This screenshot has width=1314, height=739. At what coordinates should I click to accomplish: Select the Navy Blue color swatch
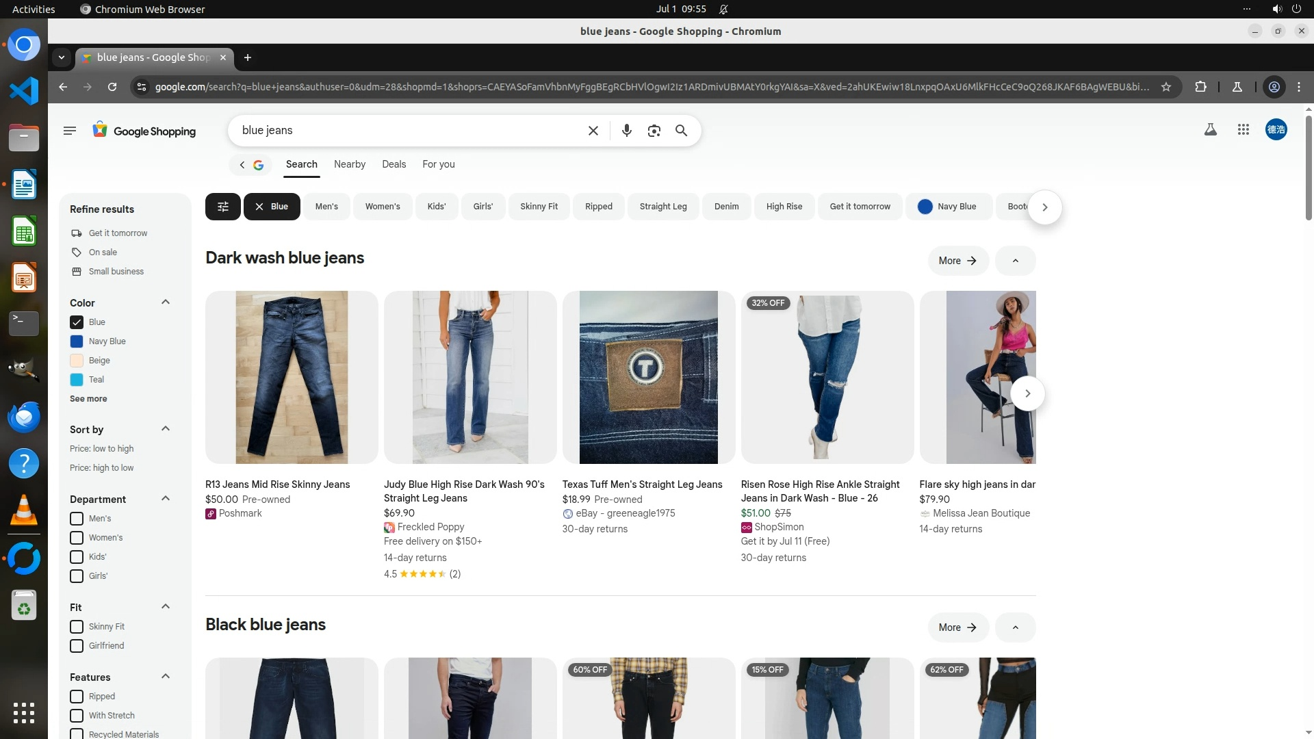coord(77,341)
